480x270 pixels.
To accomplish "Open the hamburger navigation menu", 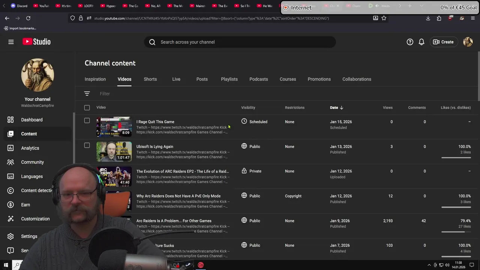I will (x=11, y=42).
